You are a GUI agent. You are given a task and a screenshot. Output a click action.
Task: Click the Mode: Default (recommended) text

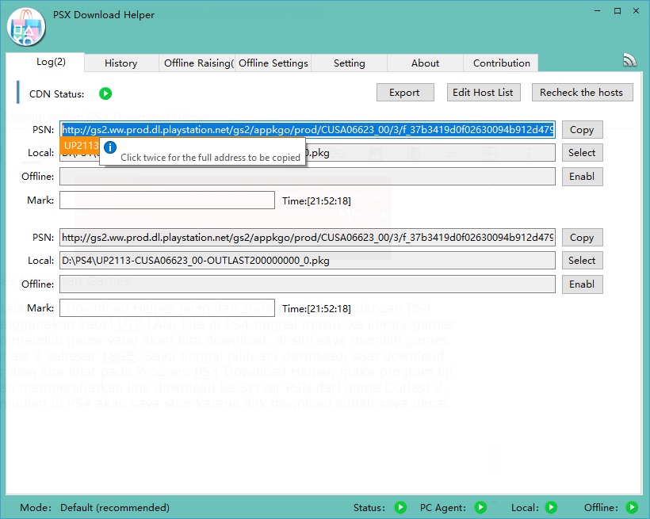pos(94,507)
